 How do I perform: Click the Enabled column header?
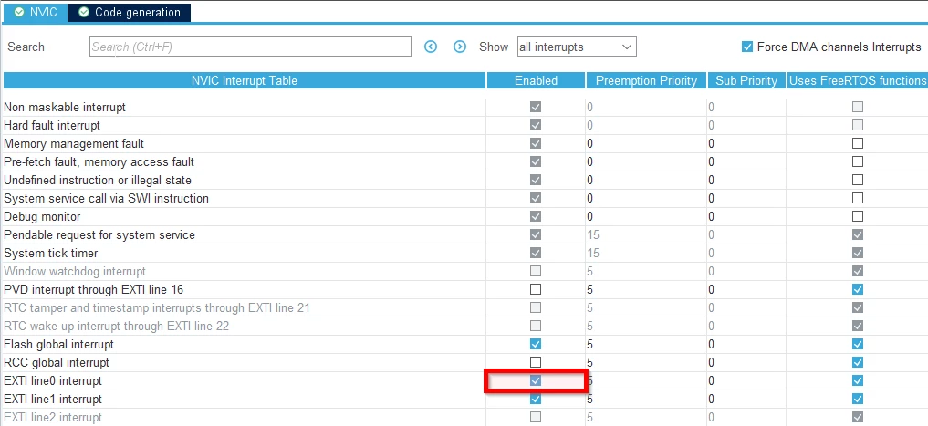pos(537,80)
